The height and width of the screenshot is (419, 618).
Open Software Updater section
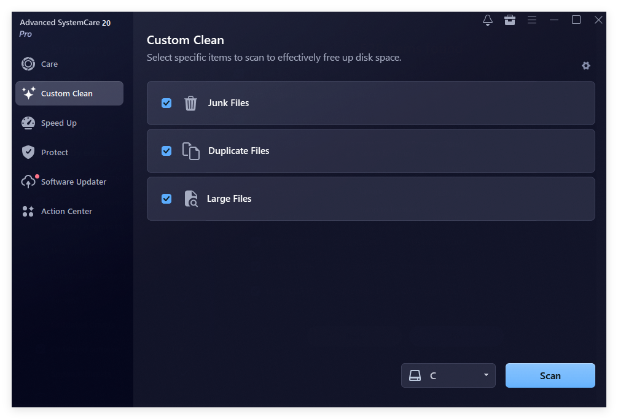click(x=73, y=182)
